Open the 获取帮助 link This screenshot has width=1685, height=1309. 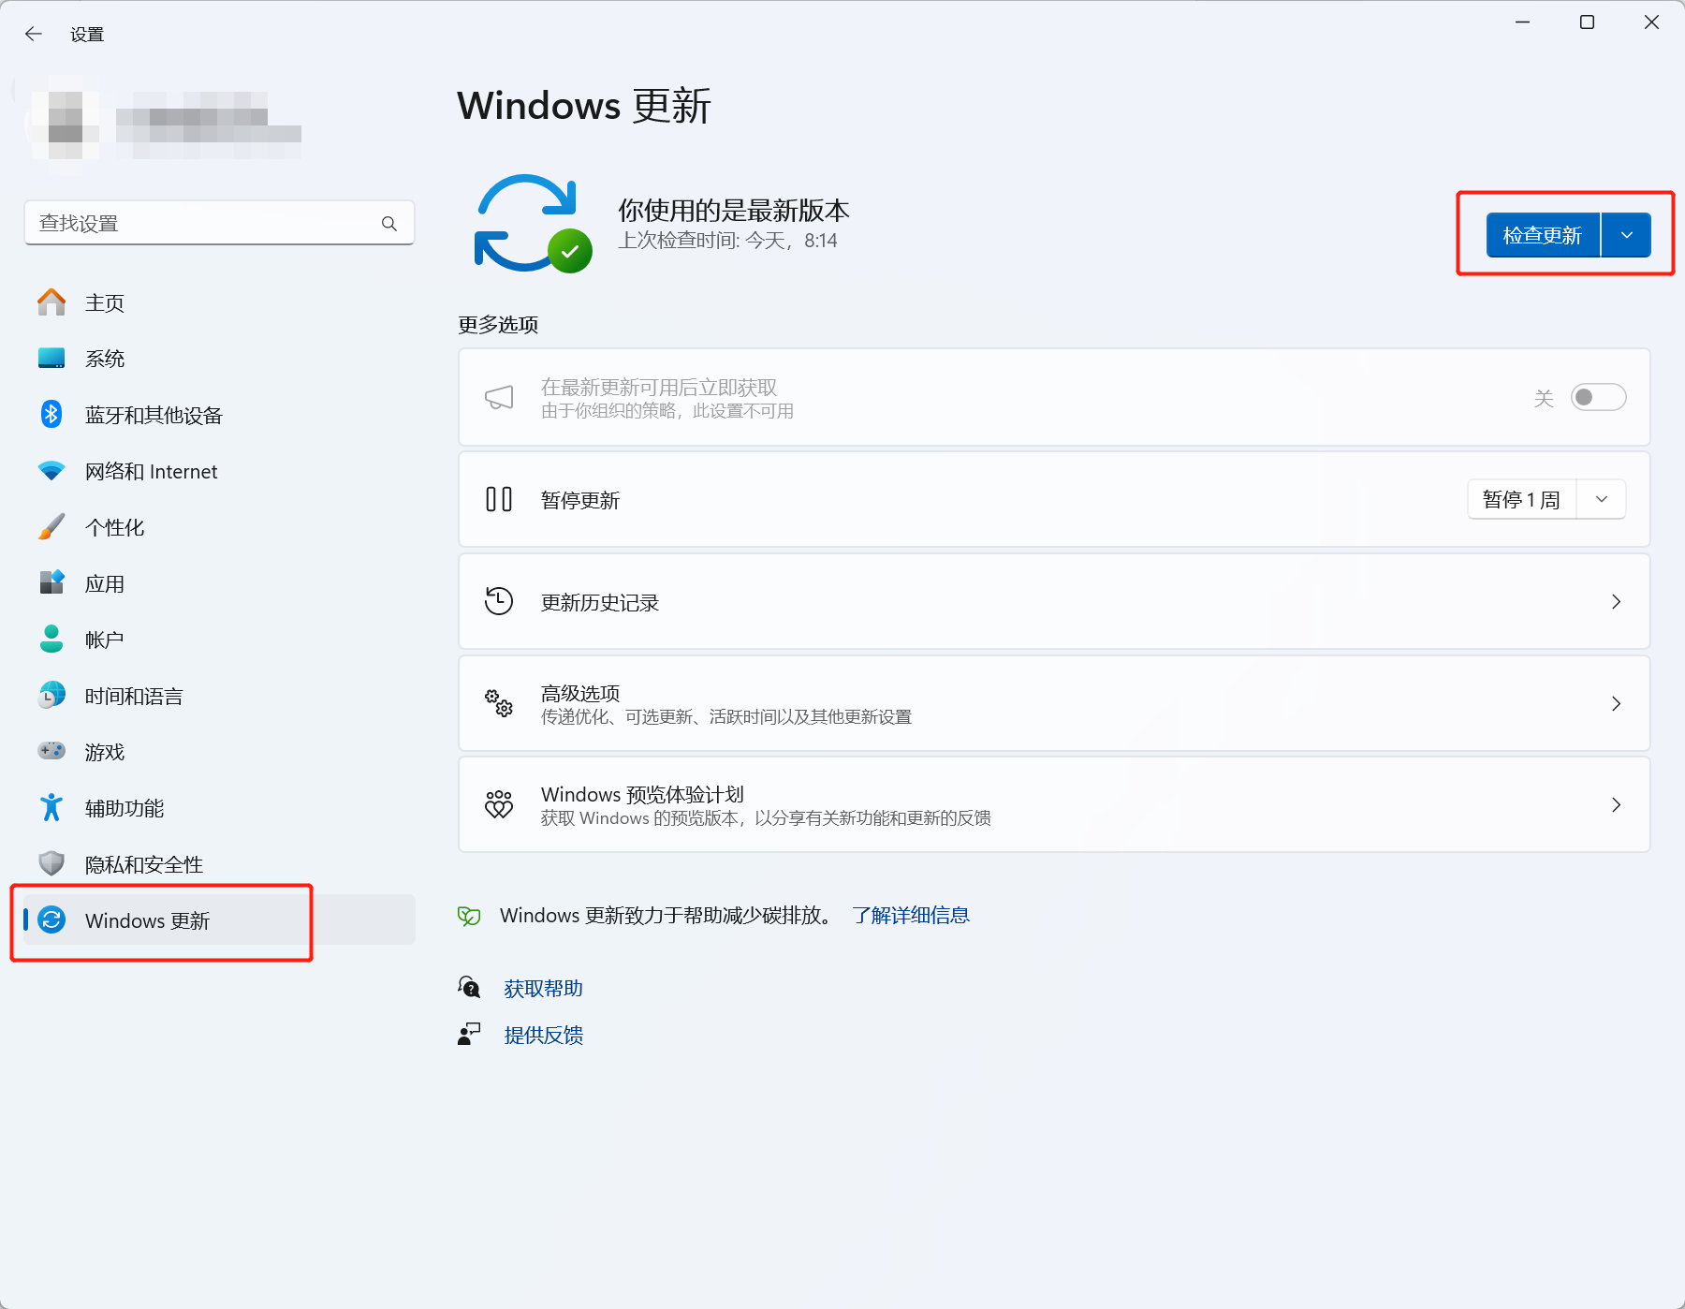pos(544,988)
